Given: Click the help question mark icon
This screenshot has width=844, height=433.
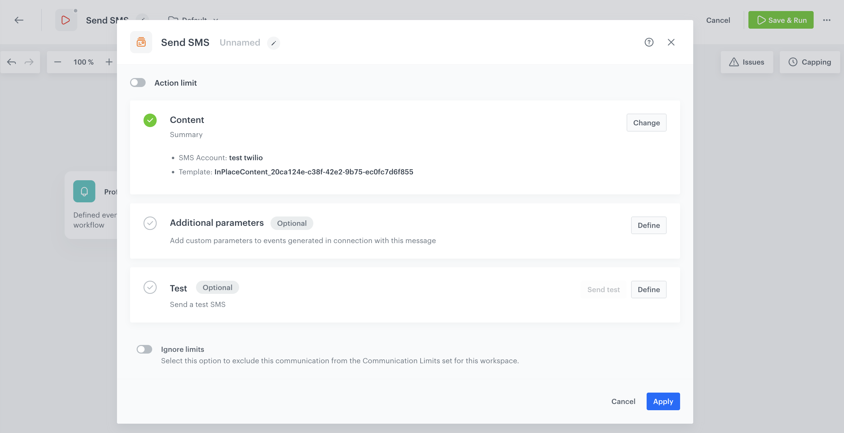Looking at the screenshot, I should (x=649, y=42).
